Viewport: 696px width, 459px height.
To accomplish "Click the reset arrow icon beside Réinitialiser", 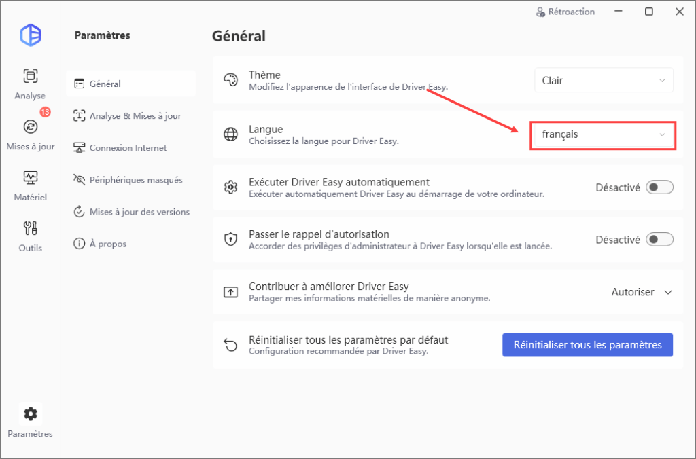I will coord(230,344).
